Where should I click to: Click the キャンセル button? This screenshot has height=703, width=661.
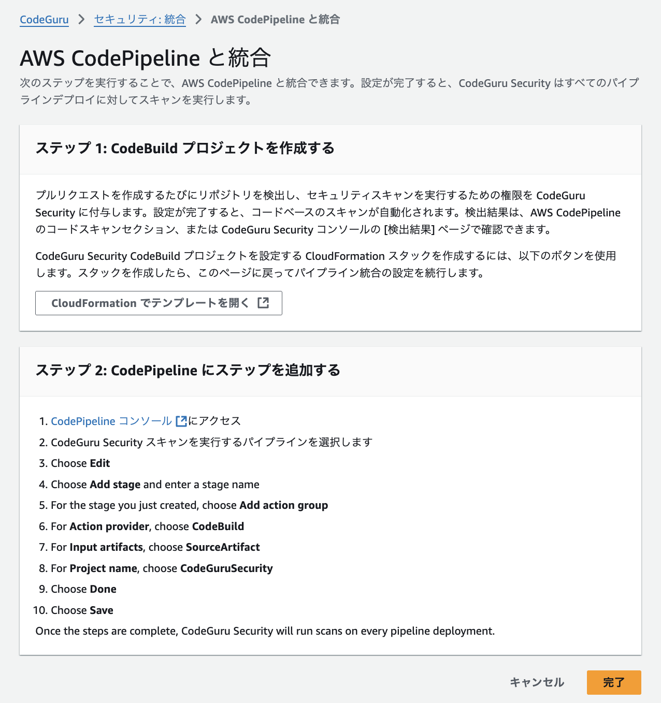click(x=537, y=682)
